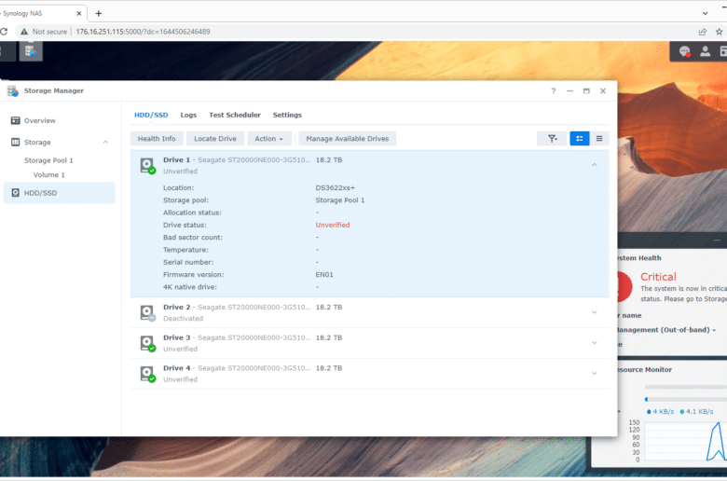Image resolution: width=727 pixels, height=481 pixels.
Task: Expand Drive 3 details chevron
Action: pos(595,343)
